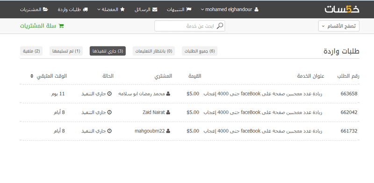This screenshot has width=374, height=183.
Task: Click the Khamsat logo
Action: tap(342, 9)
